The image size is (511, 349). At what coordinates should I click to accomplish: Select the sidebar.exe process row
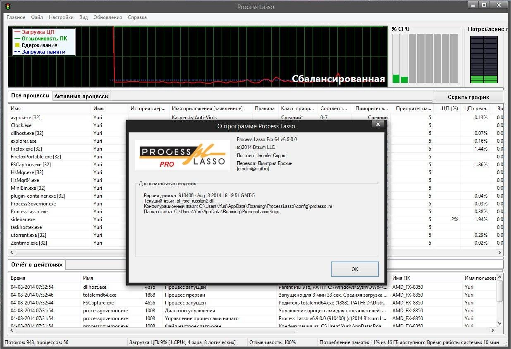[23, 219]
